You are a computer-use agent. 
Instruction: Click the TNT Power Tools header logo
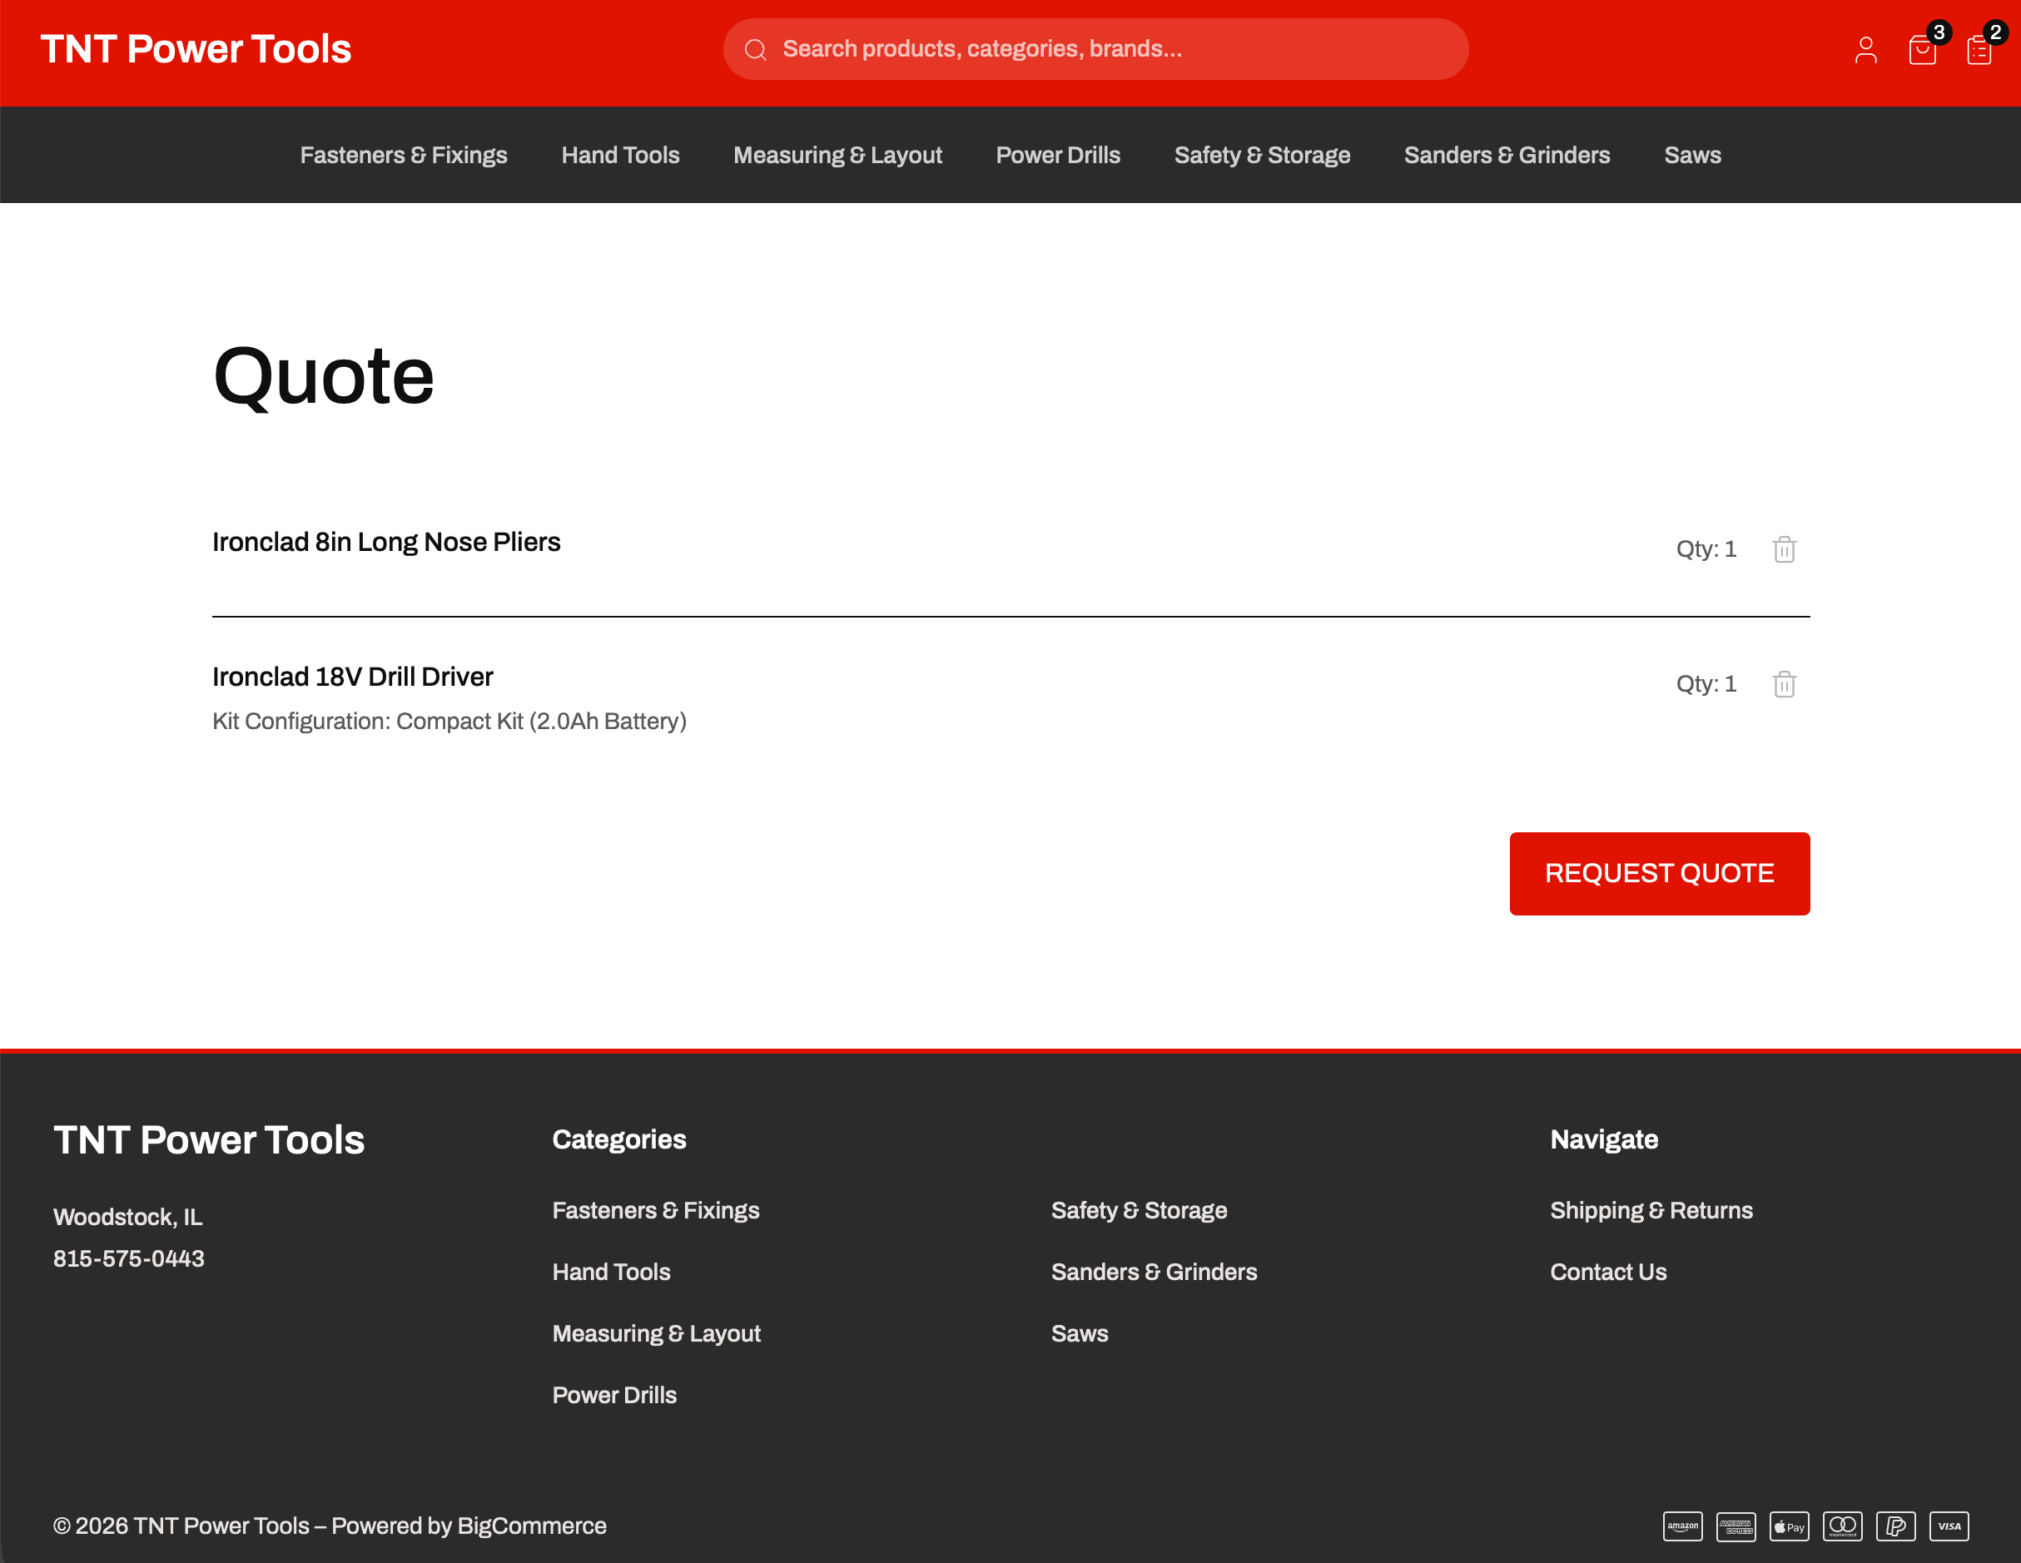pos(196,49)
